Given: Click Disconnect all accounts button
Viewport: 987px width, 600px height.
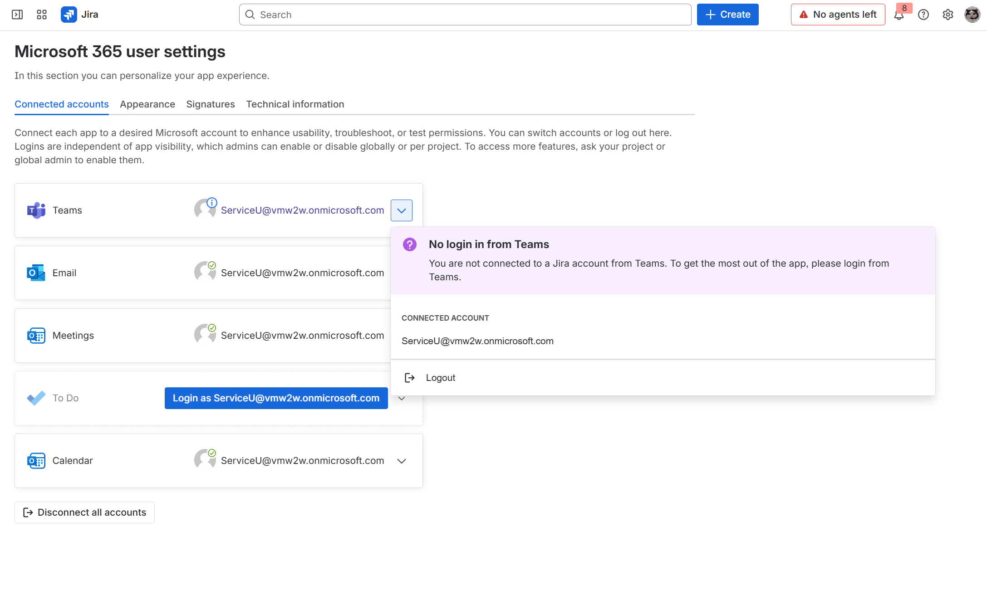Looking at the screenshot, I should point(84,512).
